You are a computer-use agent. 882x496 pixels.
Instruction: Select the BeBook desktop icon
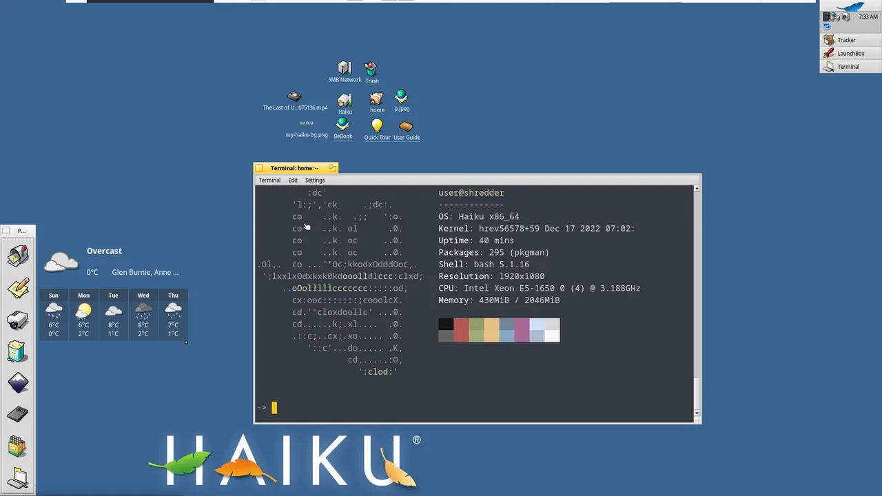tap(342, 128)
